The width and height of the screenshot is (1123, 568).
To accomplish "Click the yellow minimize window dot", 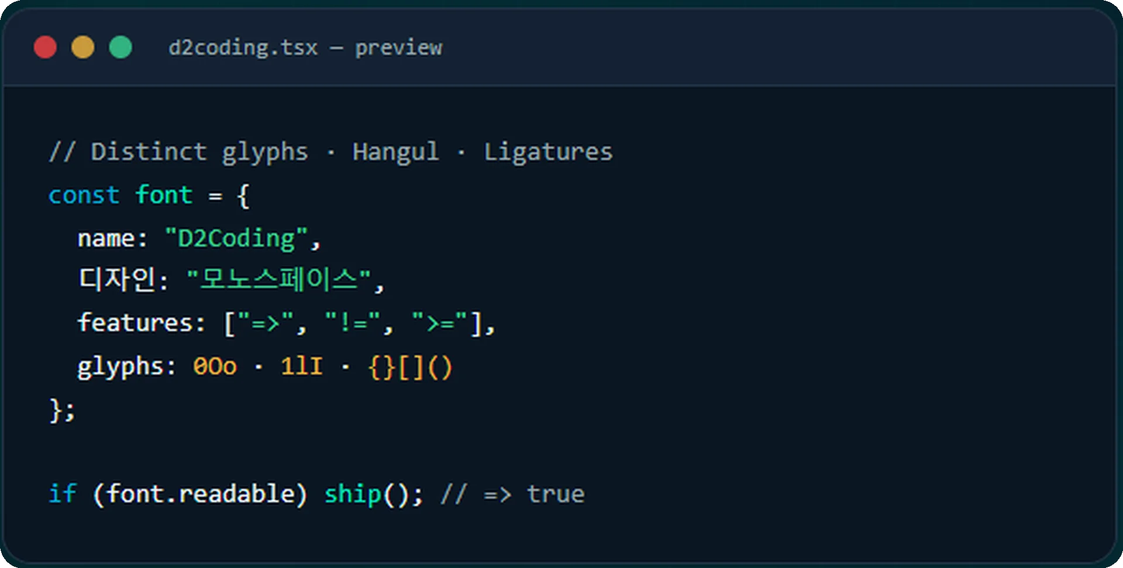I will pos(82,47).
